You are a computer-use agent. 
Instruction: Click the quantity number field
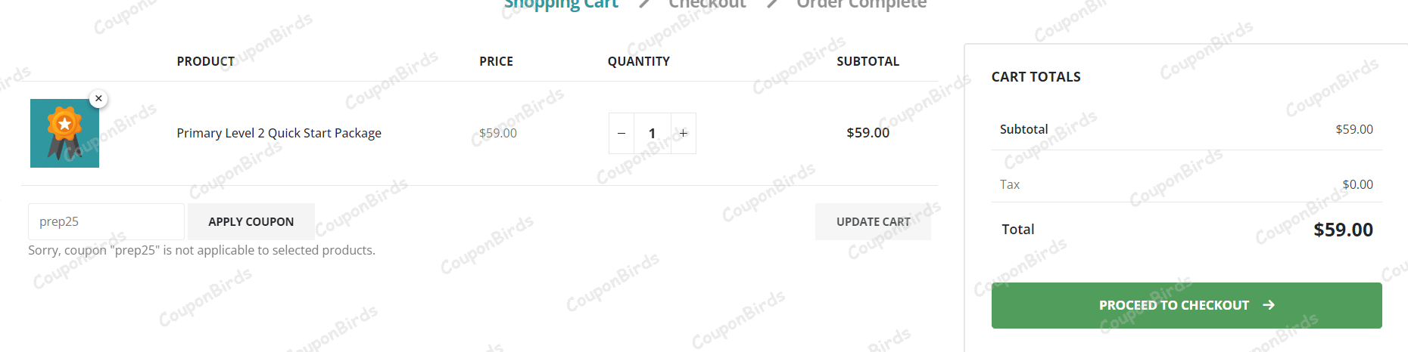(x=652, y=134)
